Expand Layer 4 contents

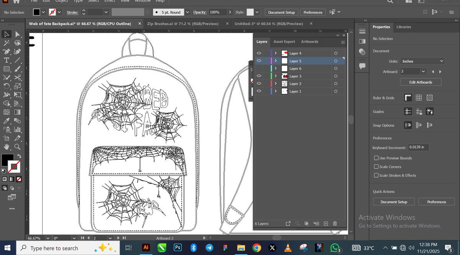[x=276, y=53]
